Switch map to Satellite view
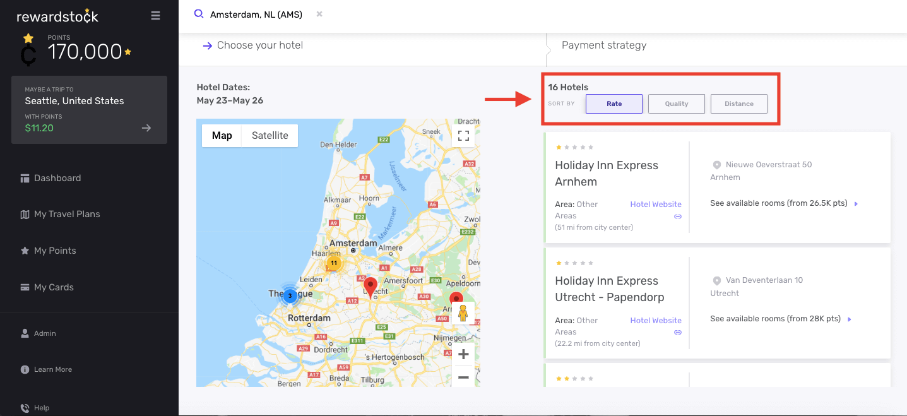 (x=270, y=135)
